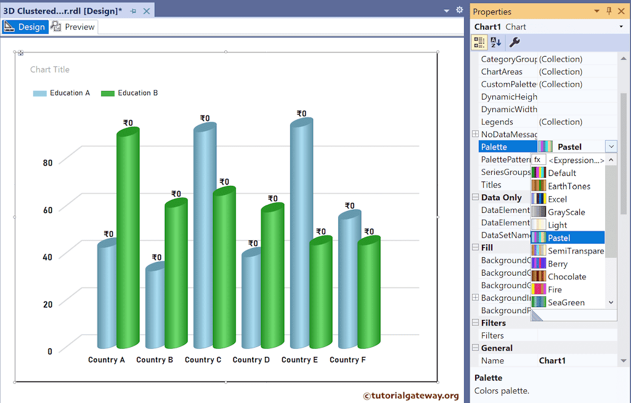Switch to the Preview tab

(74, 27)
